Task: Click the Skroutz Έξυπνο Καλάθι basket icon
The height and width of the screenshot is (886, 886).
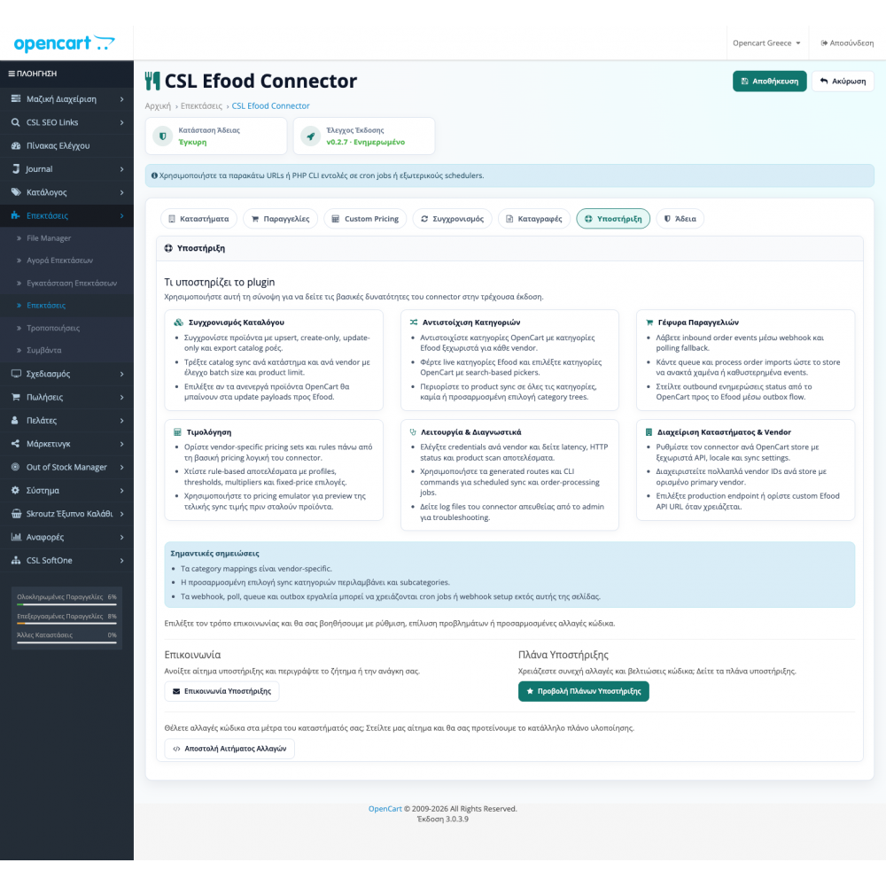Action: pos(16,514)
